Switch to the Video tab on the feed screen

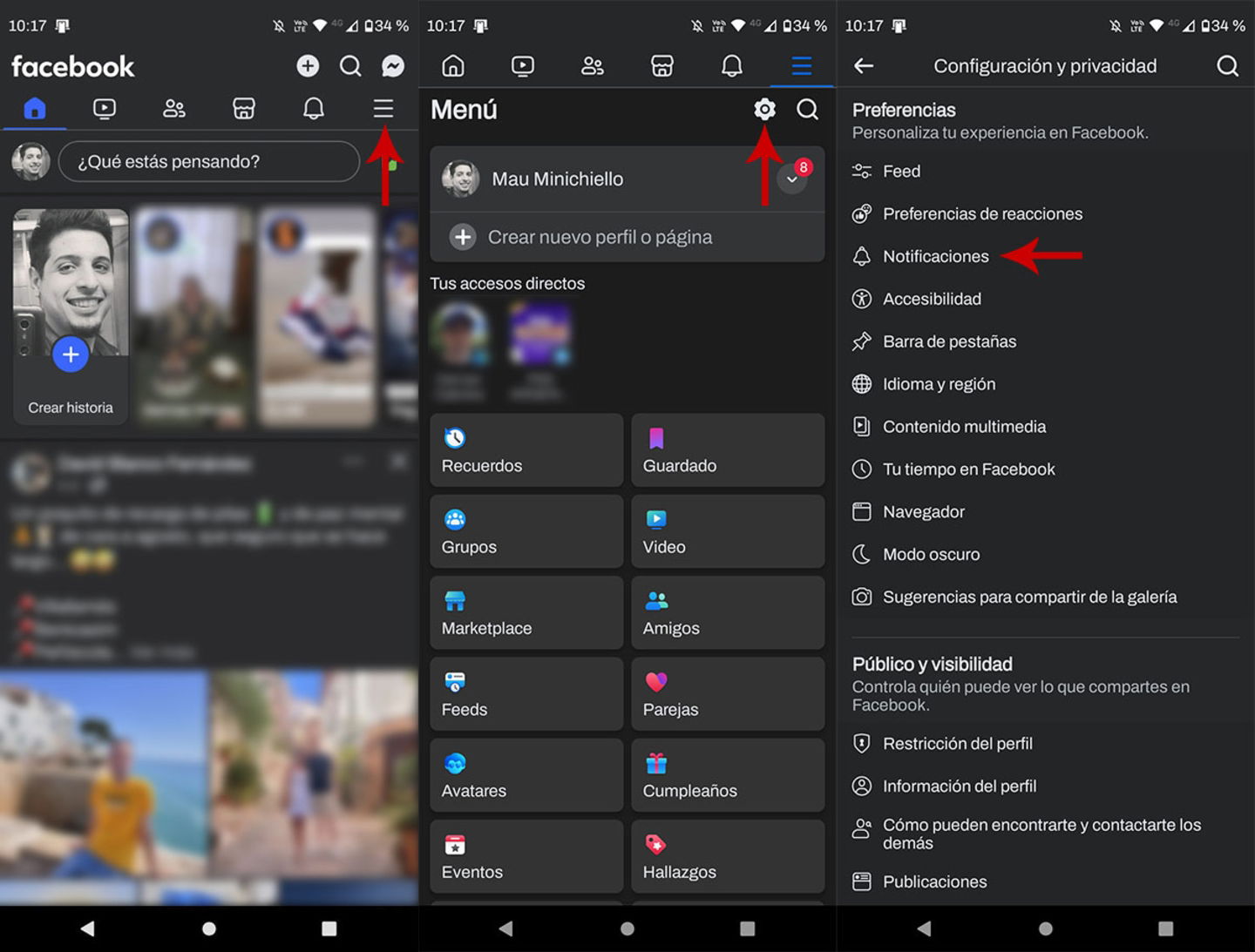[105, 109]
